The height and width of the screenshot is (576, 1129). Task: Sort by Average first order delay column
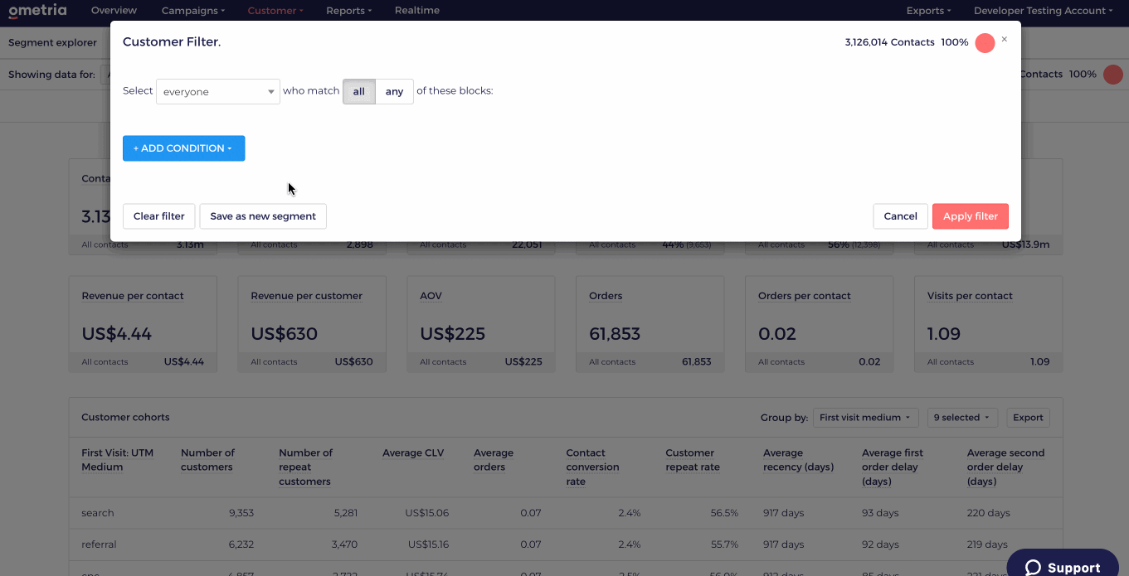893,467
